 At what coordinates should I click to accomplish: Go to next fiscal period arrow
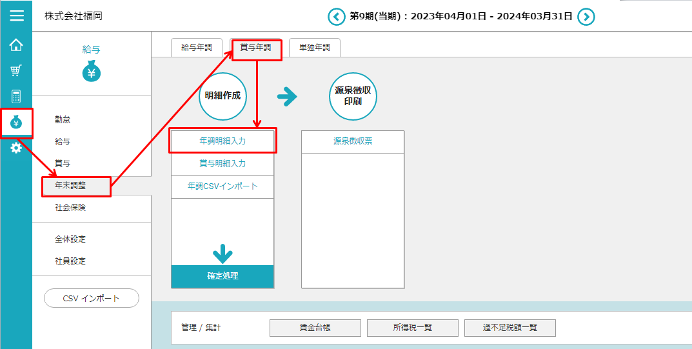point(586,17)
